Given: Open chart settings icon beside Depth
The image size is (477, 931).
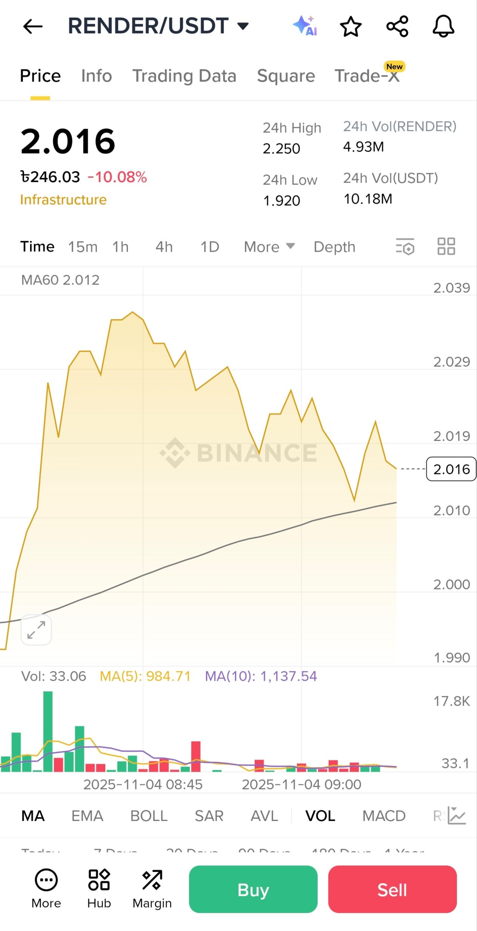Looking at the screenshot, I should [x=405, y=247].
